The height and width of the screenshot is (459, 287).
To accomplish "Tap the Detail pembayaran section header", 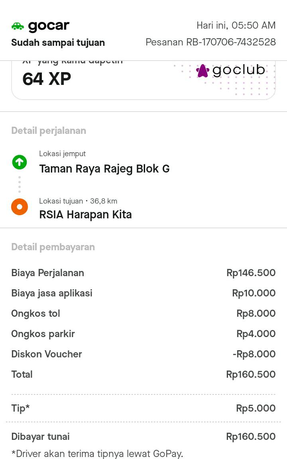I will [53, 247].
